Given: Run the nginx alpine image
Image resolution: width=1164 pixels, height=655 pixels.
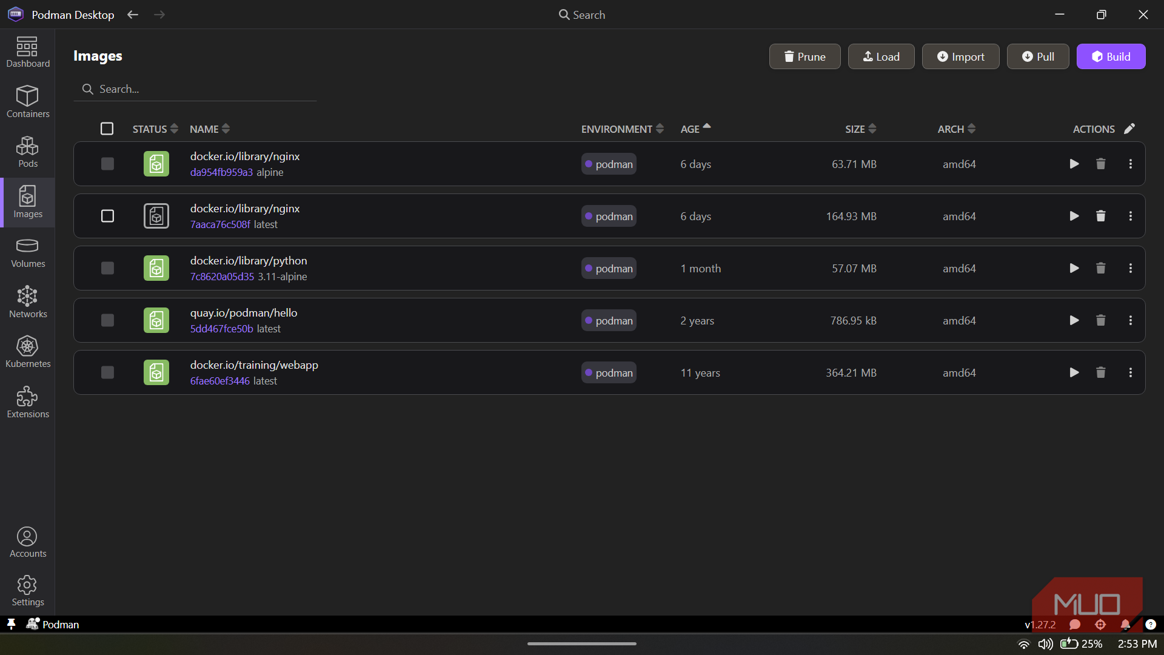Looking at the screenshot, I should tap(1074, 164).
